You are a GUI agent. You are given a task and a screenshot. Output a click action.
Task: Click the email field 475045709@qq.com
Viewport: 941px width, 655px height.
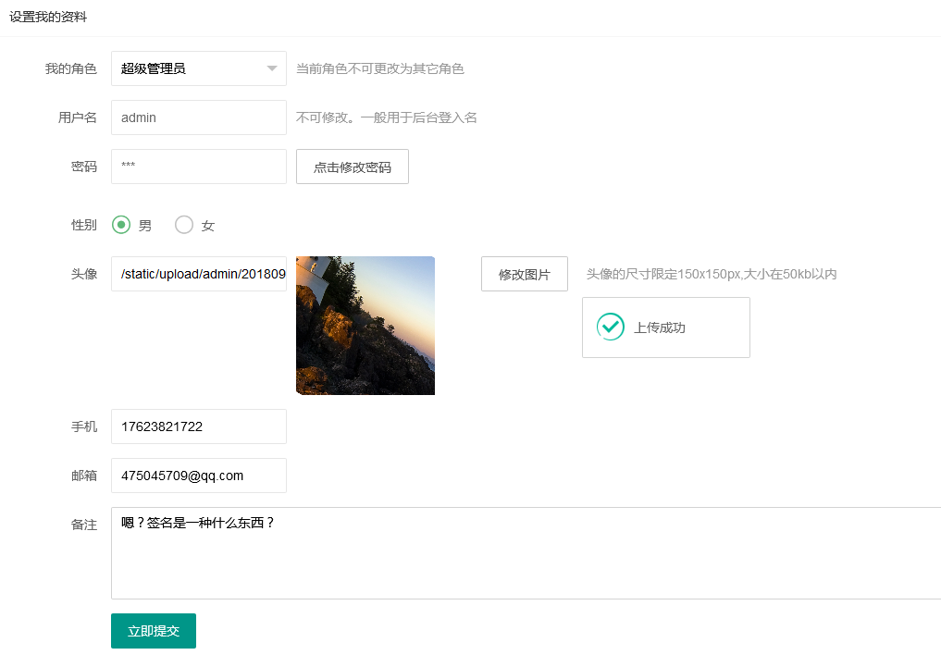(x=198, y=476)
